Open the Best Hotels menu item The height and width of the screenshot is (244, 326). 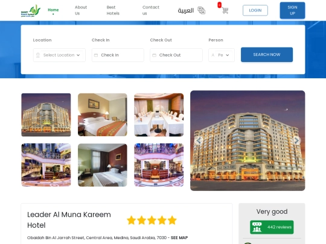click(x=113, y=10)
